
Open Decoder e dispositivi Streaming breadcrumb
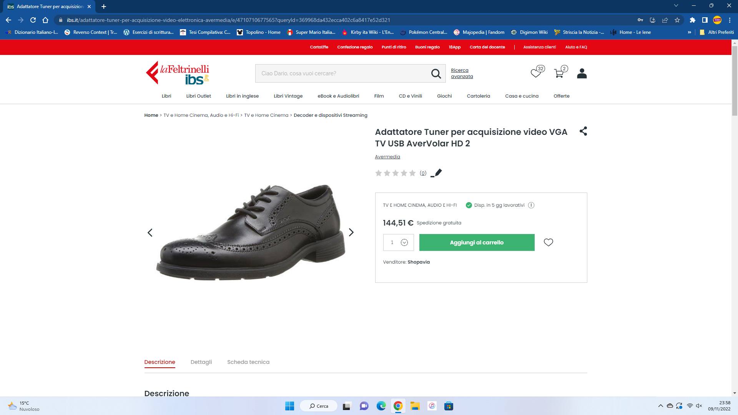[x=331, y=115]
